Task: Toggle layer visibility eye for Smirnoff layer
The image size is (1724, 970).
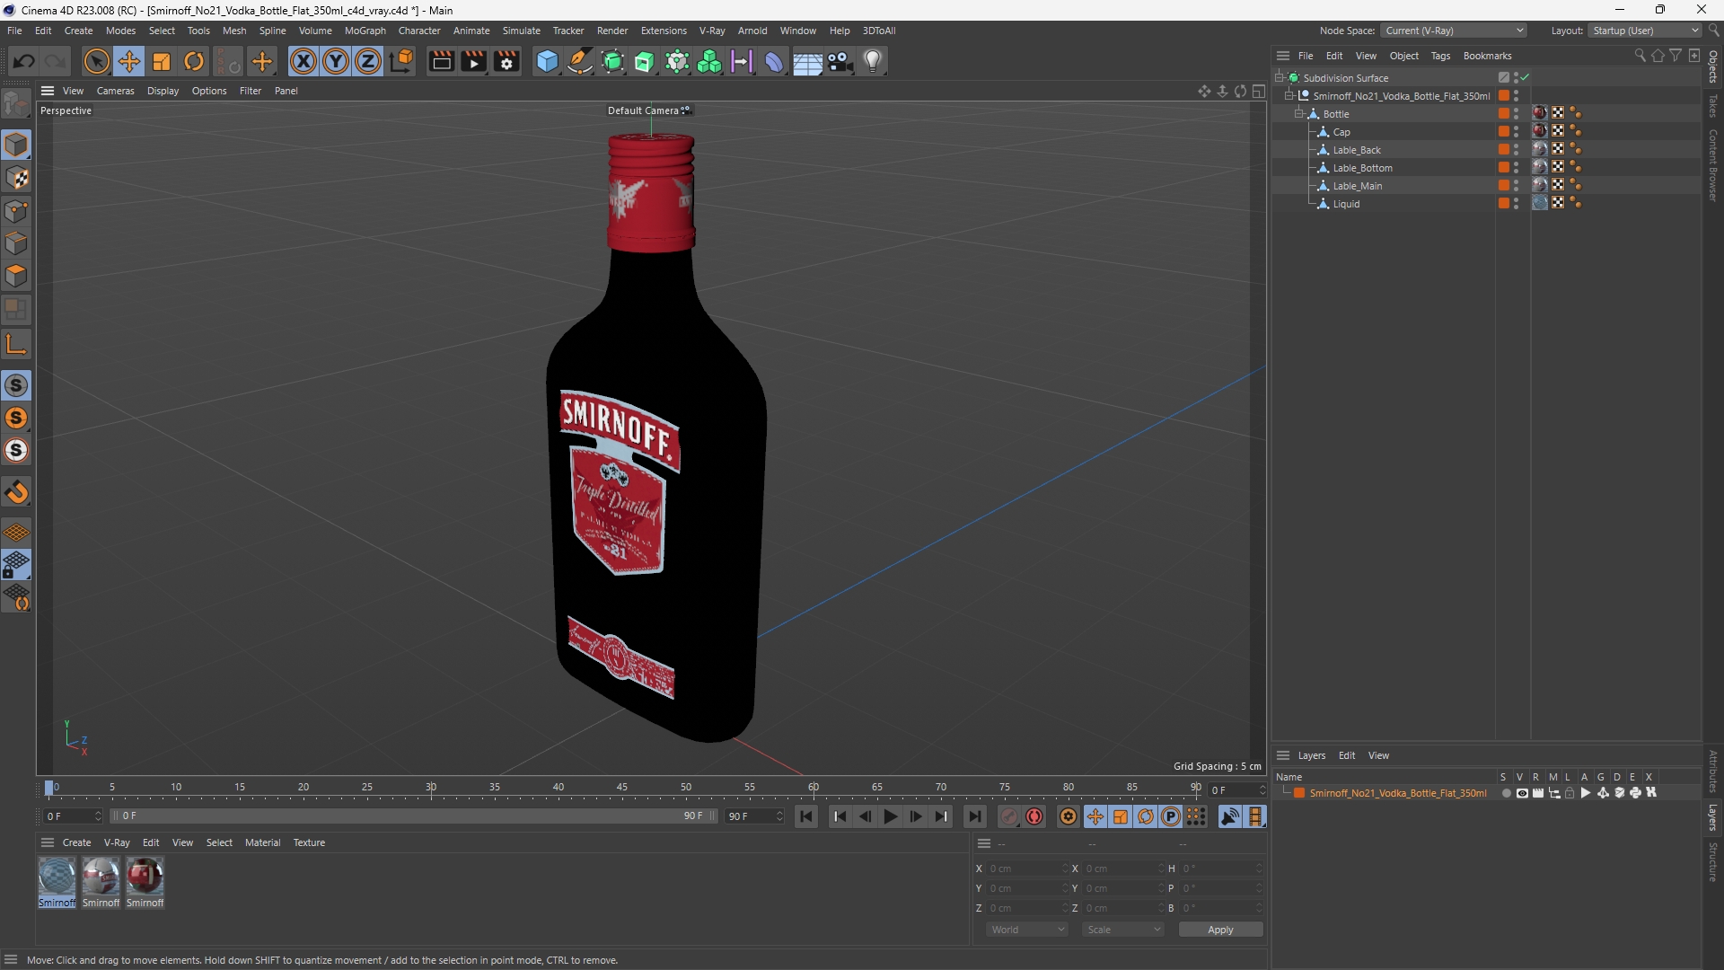Action: 1522,793
